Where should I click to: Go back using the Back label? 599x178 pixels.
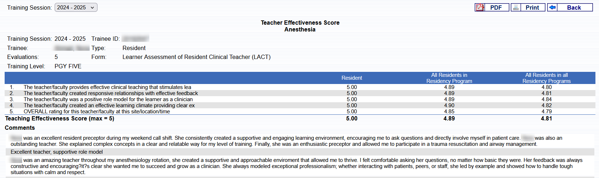point(574,8)
